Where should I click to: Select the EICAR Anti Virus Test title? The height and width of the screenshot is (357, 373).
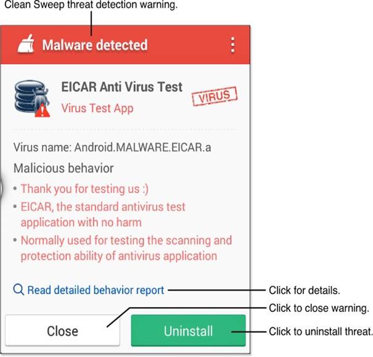(122, 86)
